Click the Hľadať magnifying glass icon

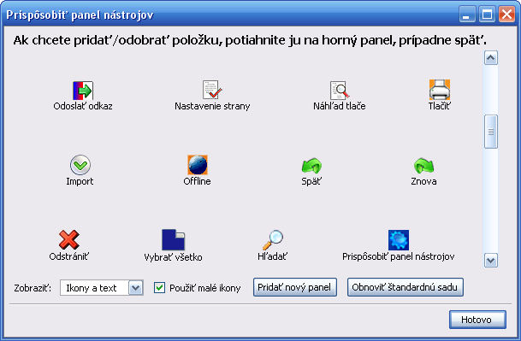[272, 240]
